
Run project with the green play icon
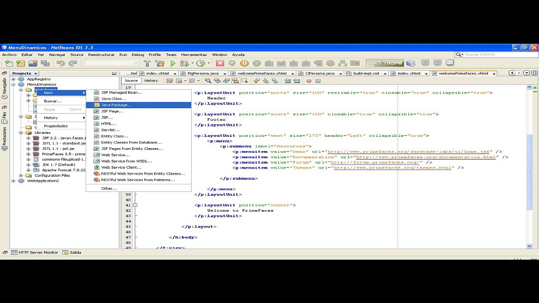(173, 63)
